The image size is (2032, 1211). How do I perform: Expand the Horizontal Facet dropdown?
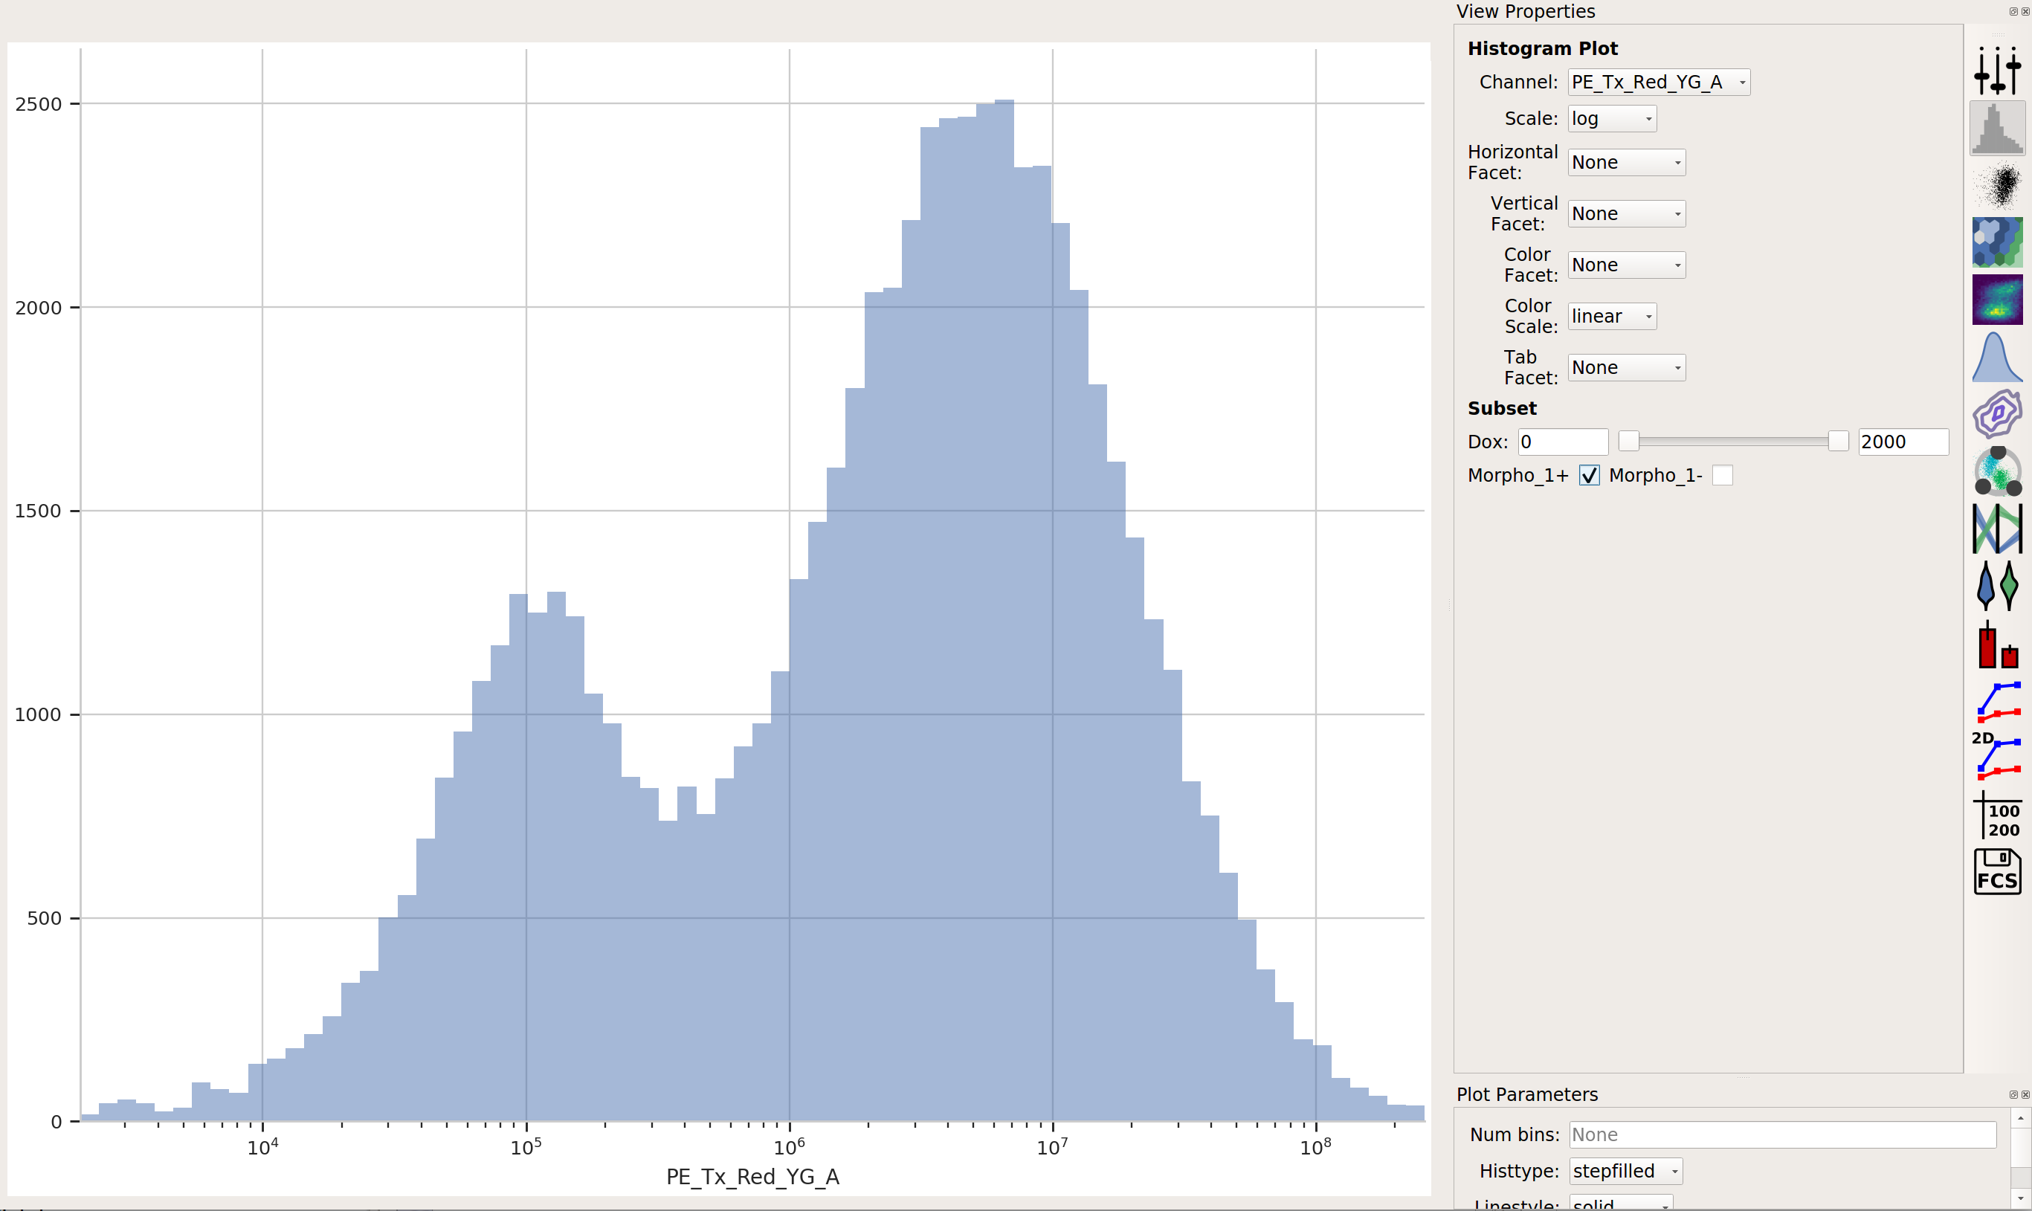(1626, 162)
